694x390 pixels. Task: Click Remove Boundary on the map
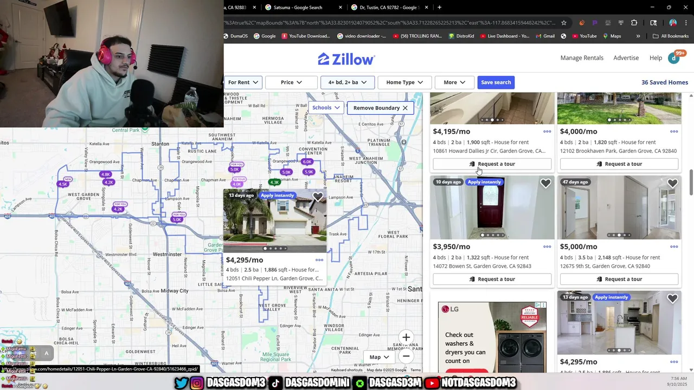coord(381,108)
